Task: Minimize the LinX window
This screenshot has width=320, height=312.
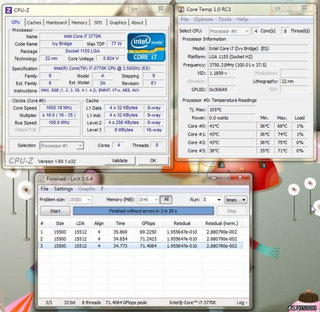Action: 213,177
